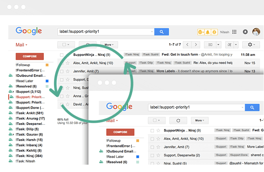Screen dimensions: 264x172
Task: Click the blue search button in front window
Action: pos(252,108)
